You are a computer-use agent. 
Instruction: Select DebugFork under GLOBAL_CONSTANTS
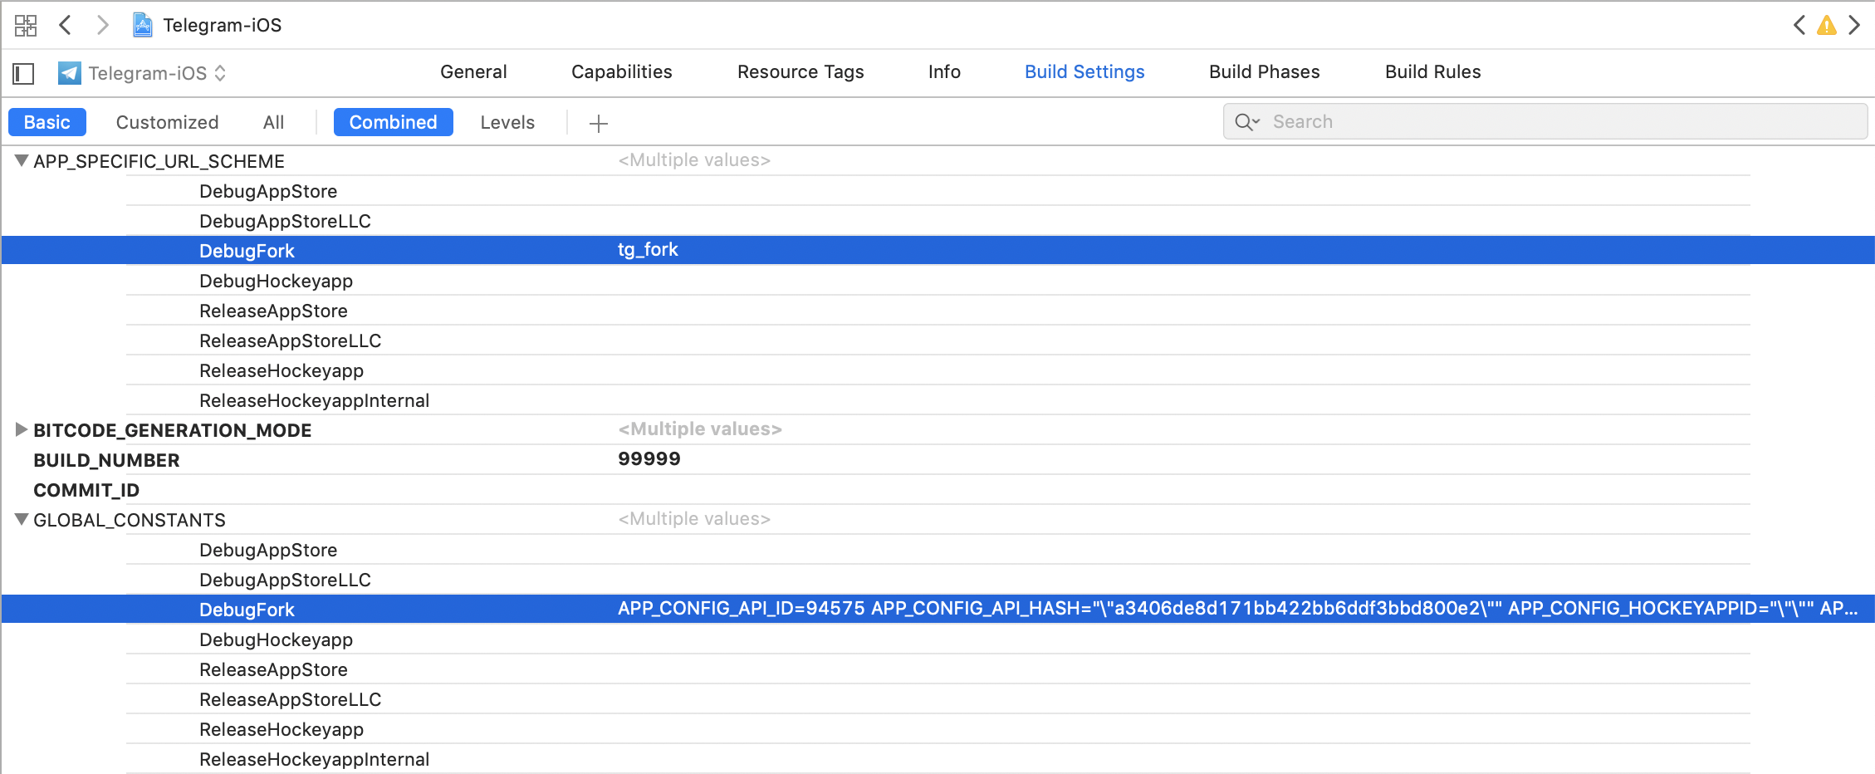247,610
